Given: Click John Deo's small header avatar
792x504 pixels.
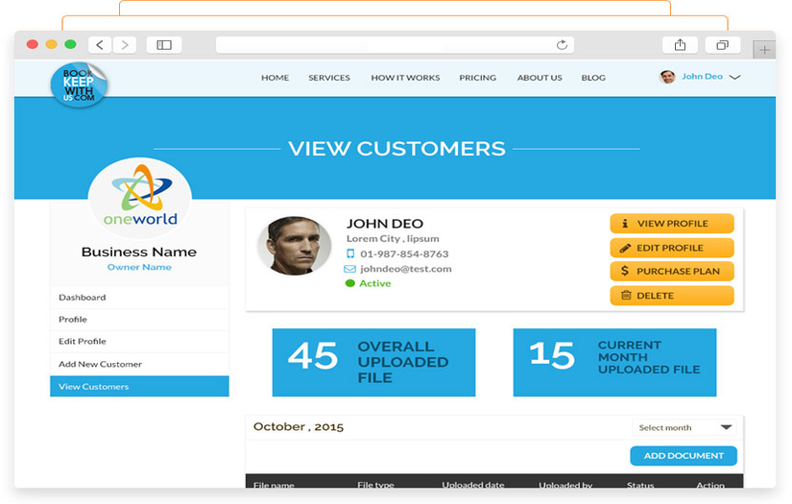Looking at the screenshot, I should pos(667,77).
